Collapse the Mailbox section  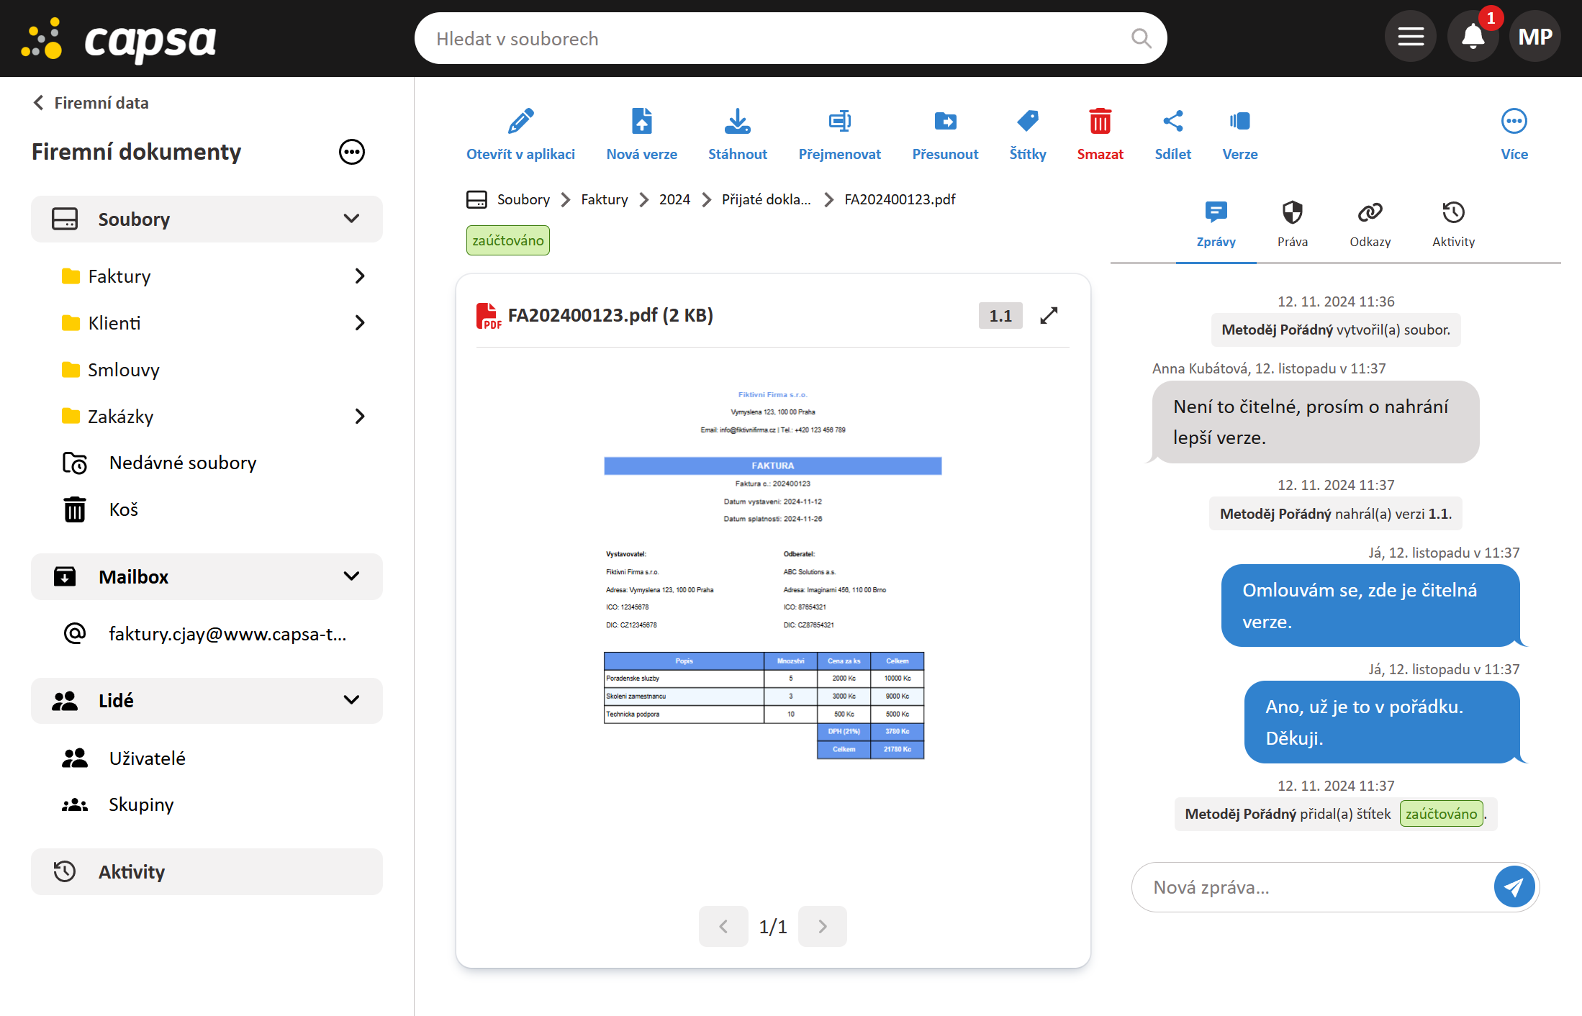pyautogui.click(x=351, y=576)
